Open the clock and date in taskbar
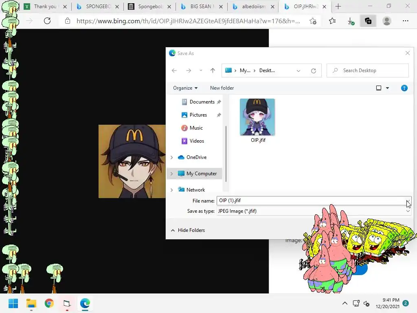The width and height of the screenshot is (417, 313). point(388,303)
